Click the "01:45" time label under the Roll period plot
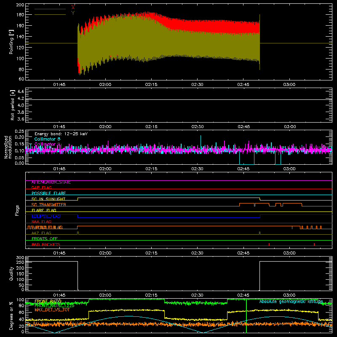Image resolution: width=337 pixels, height=337 pixels. pos(59,127)
